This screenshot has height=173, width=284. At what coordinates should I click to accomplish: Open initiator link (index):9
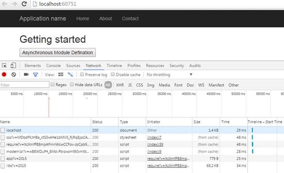click(x=154, y=151)
